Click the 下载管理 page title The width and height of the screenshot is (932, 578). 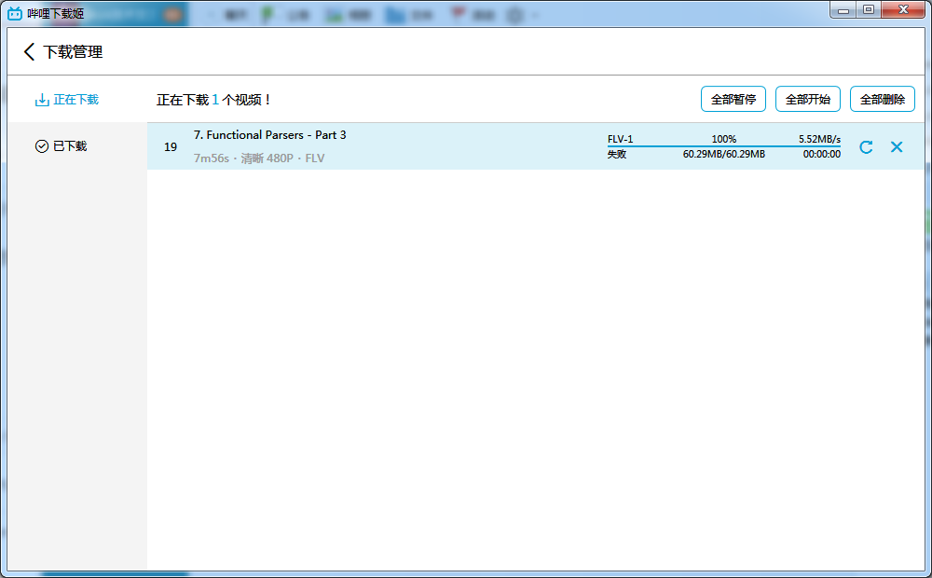(x=73, y=52)
